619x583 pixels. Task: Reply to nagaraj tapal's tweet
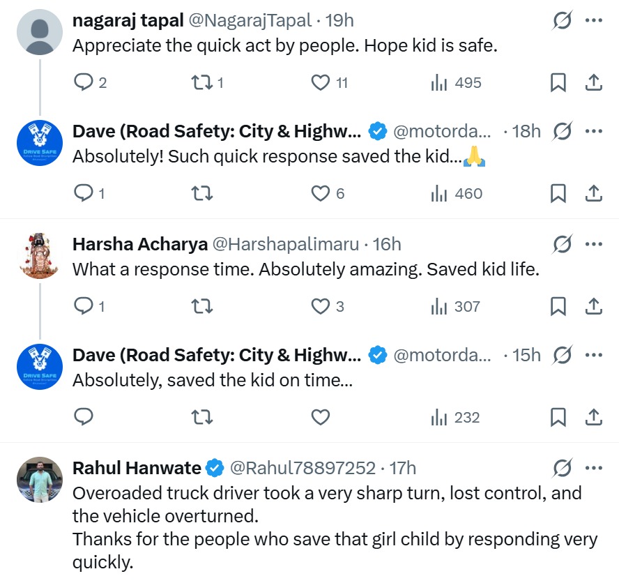(84, 83)
